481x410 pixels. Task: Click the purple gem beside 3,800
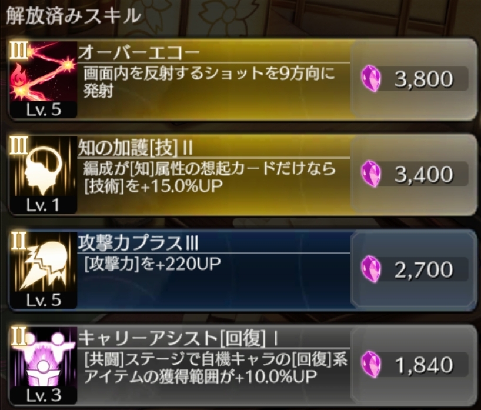click(371, 79)
